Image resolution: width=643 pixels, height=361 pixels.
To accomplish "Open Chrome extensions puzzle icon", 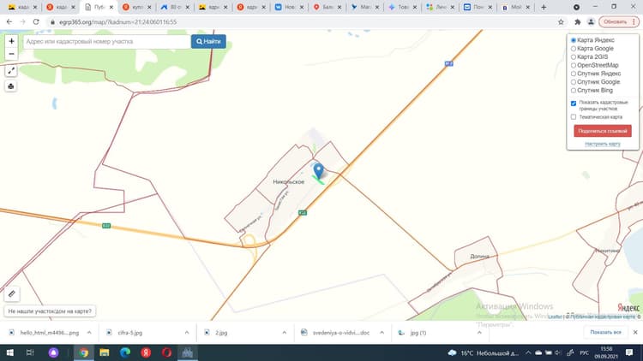I will 577,21.
